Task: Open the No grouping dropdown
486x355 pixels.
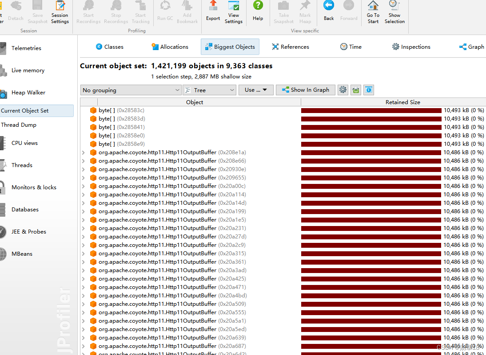Action: coord(131,90)
